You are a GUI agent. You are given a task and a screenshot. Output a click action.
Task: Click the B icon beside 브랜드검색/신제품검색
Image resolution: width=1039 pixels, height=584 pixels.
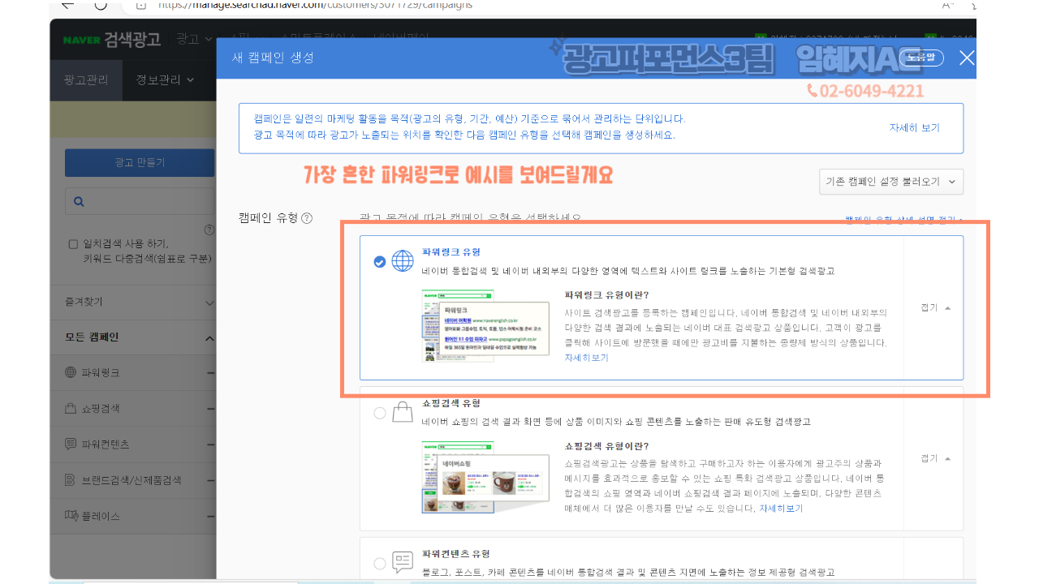[x=71, y=480]
